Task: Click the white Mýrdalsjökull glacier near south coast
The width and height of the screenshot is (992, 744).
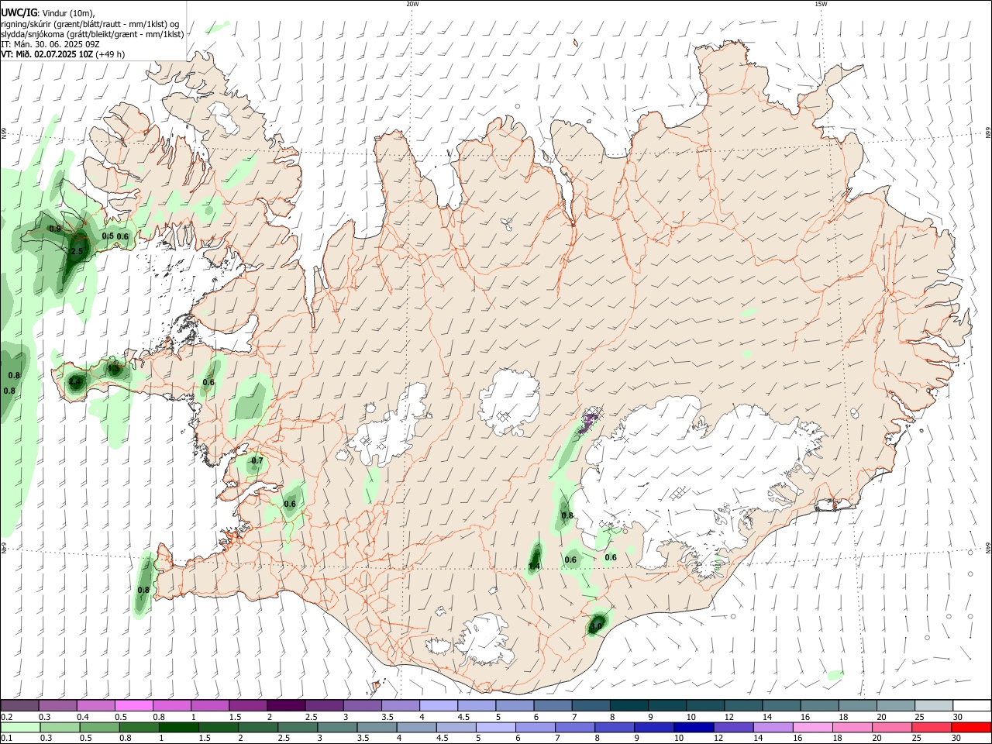Action: tap(484, 639)
